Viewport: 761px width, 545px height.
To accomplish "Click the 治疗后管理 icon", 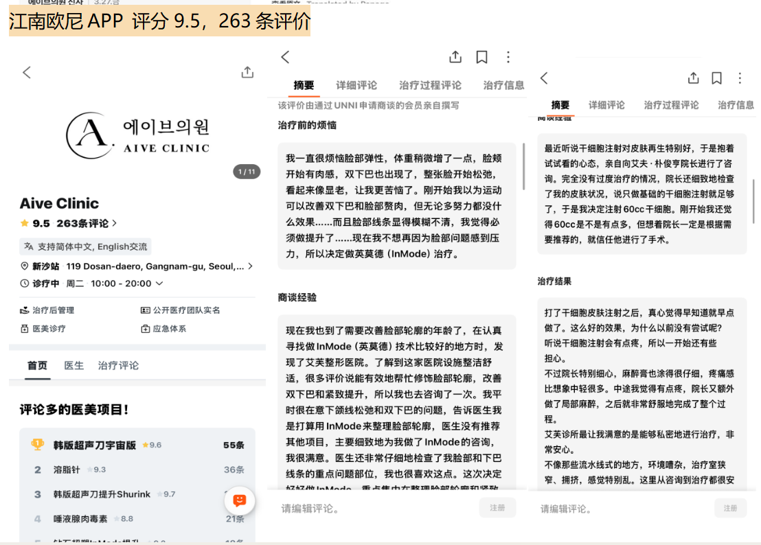I will [x=24, y=310].
